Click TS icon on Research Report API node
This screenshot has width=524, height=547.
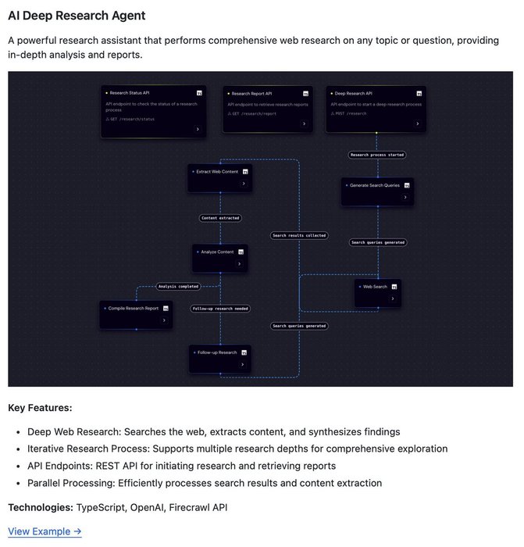coord(306,94)
